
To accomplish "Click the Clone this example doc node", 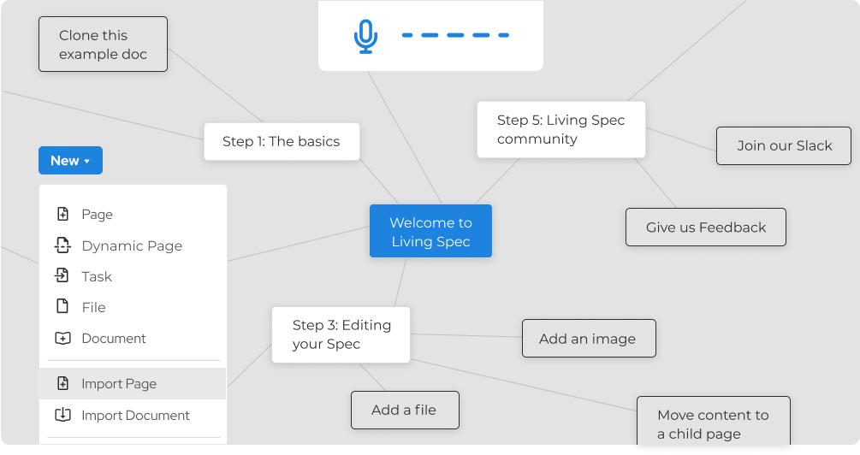I will (103, 44).
